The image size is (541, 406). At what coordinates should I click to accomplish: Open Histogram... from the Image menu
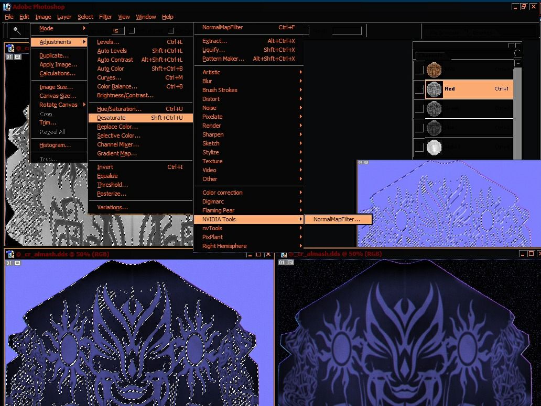59,145
